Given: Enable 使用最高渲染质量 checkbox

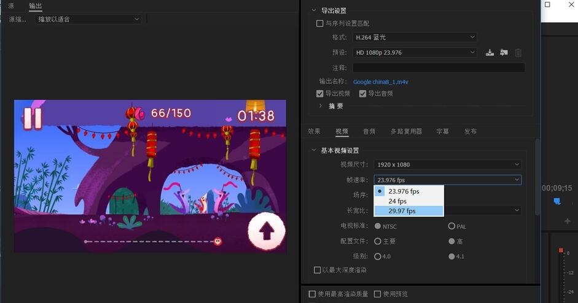Looking at the screenshot, I should click(312, 294).
